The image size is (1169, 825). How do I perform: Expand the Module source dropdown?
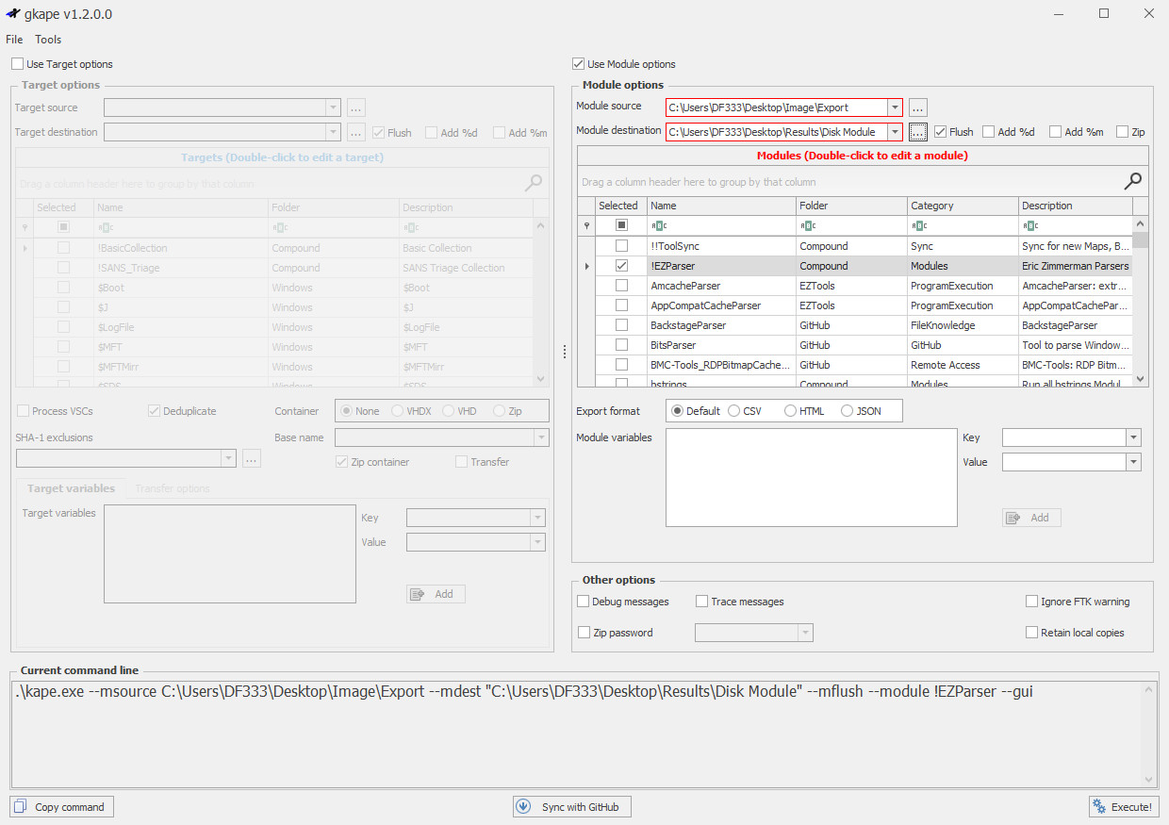click(893, 107)
